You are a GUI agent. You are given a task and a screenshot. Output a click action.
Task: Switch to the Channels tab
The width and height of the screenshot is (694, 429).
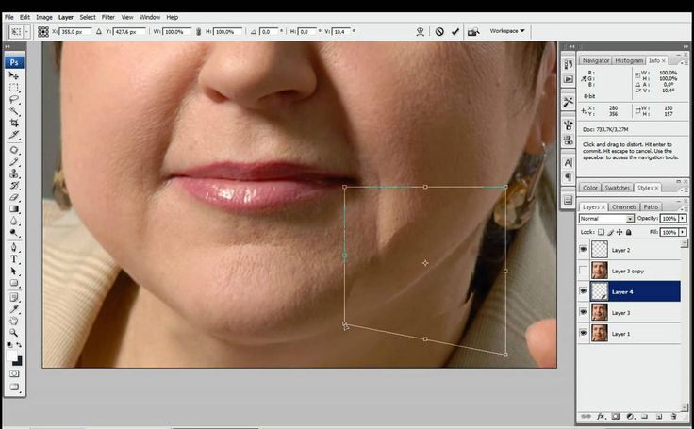[623, 206]
